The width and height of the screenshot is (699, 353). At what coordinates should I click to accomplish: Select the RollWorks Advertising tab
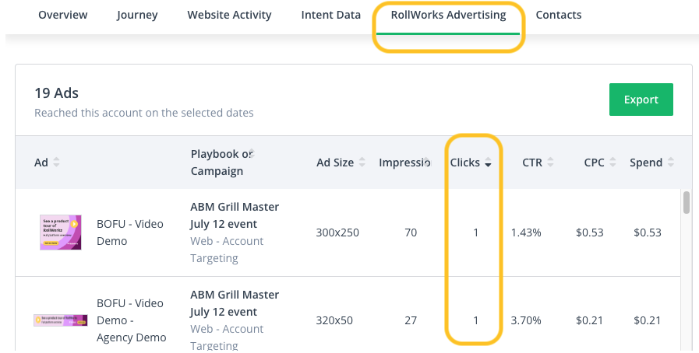[x=448, y=15]
